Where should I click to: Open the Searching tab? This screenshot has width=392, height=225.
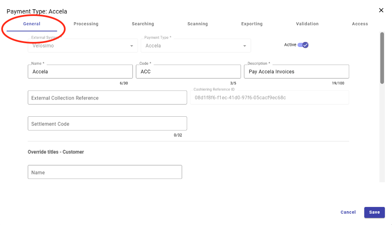click(143, 24)
